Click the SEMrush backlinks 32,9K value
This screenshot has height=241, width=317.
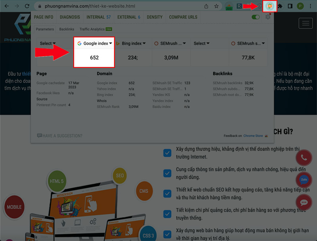click(x=249, y=83)
